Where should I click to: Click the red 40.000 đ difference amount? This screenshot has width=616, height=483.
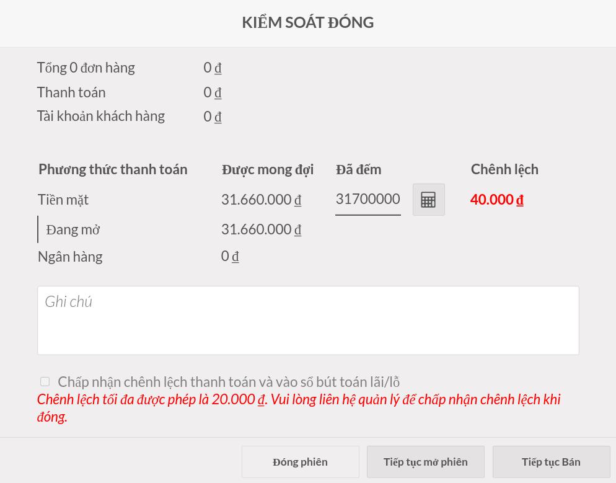click(x=496, y=200)
